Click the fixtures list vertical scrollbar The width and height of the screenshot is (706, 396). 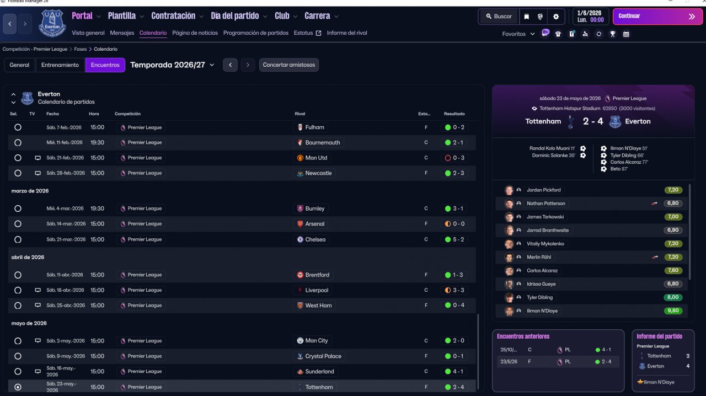[x=478, y=352]
